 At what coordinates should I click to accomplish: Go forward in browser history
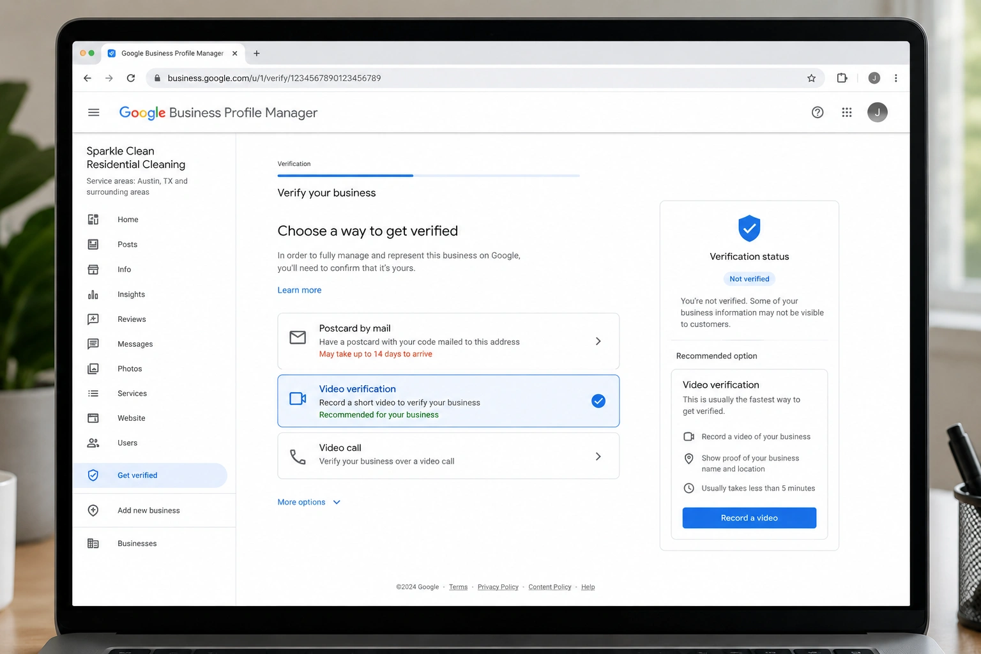109,78
